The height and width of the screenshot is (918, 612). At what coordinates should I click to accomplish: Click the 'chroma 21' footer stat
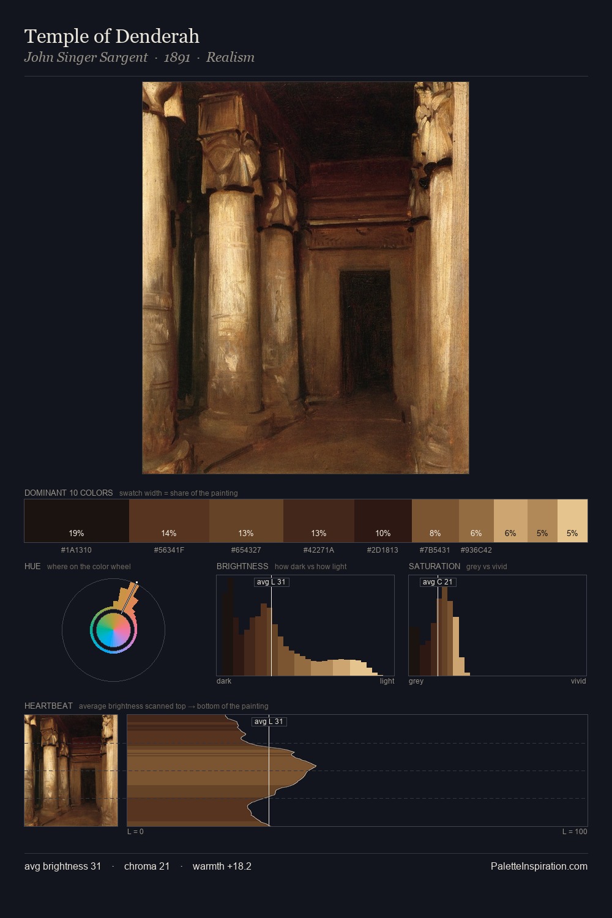click(x=147, y=866)
